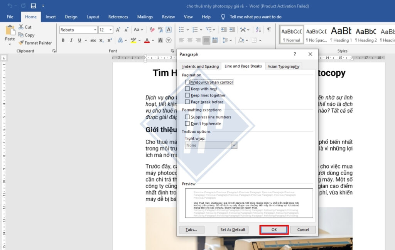
Task: Open Tabs... button in dialog
Action: [x=191, y=230]
